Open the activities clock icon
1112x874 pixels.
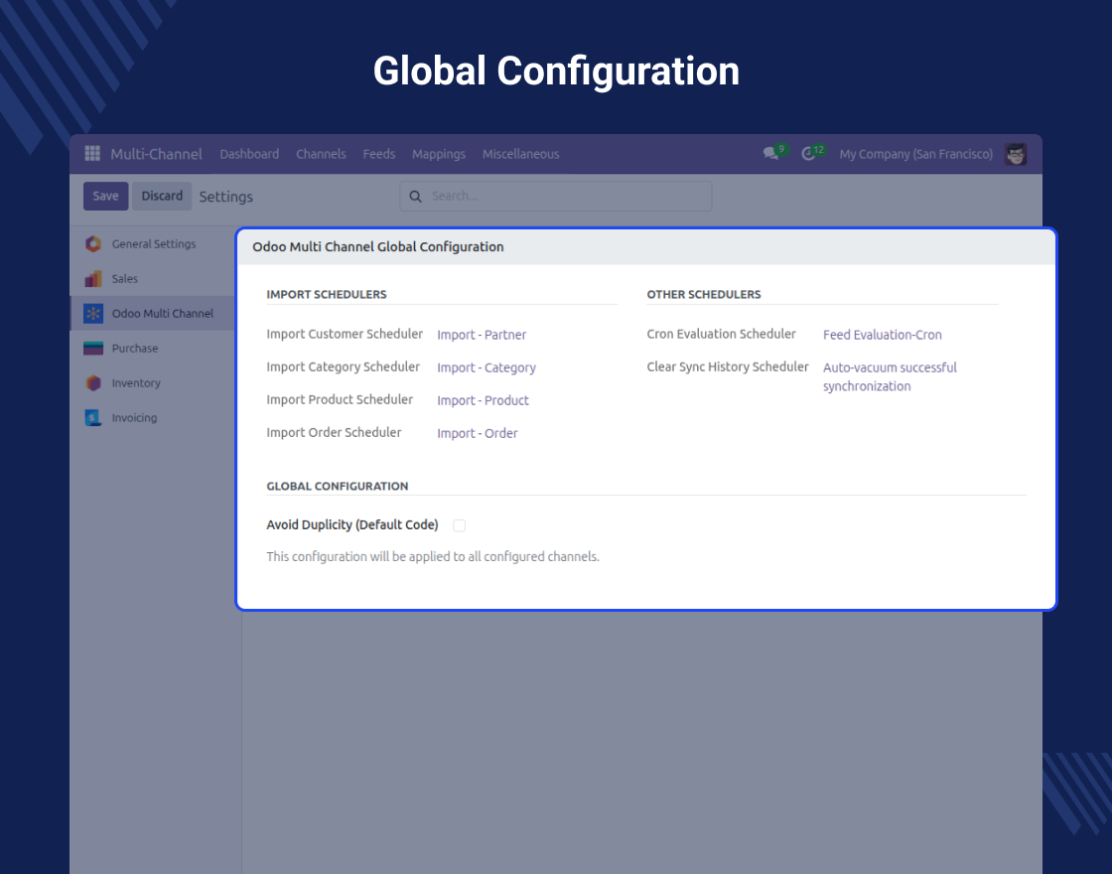809,154
